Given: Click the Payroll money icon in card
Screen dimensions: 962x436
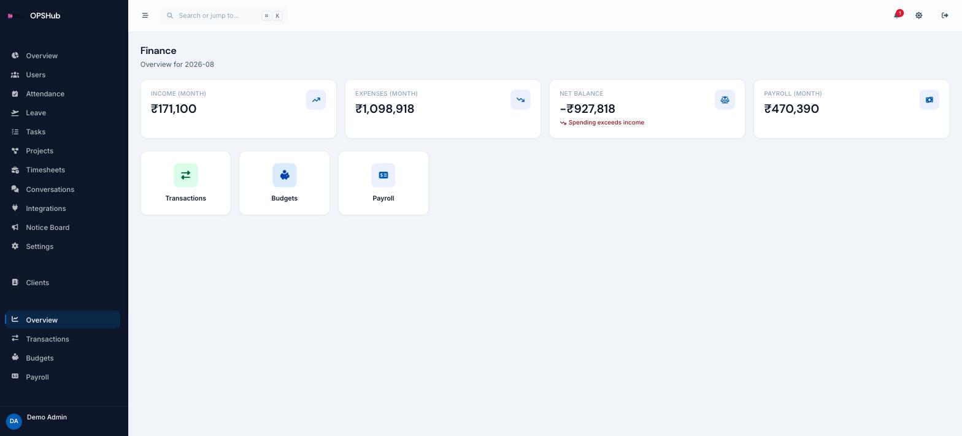Looking at the screenshot, I should tap(929, 99).
